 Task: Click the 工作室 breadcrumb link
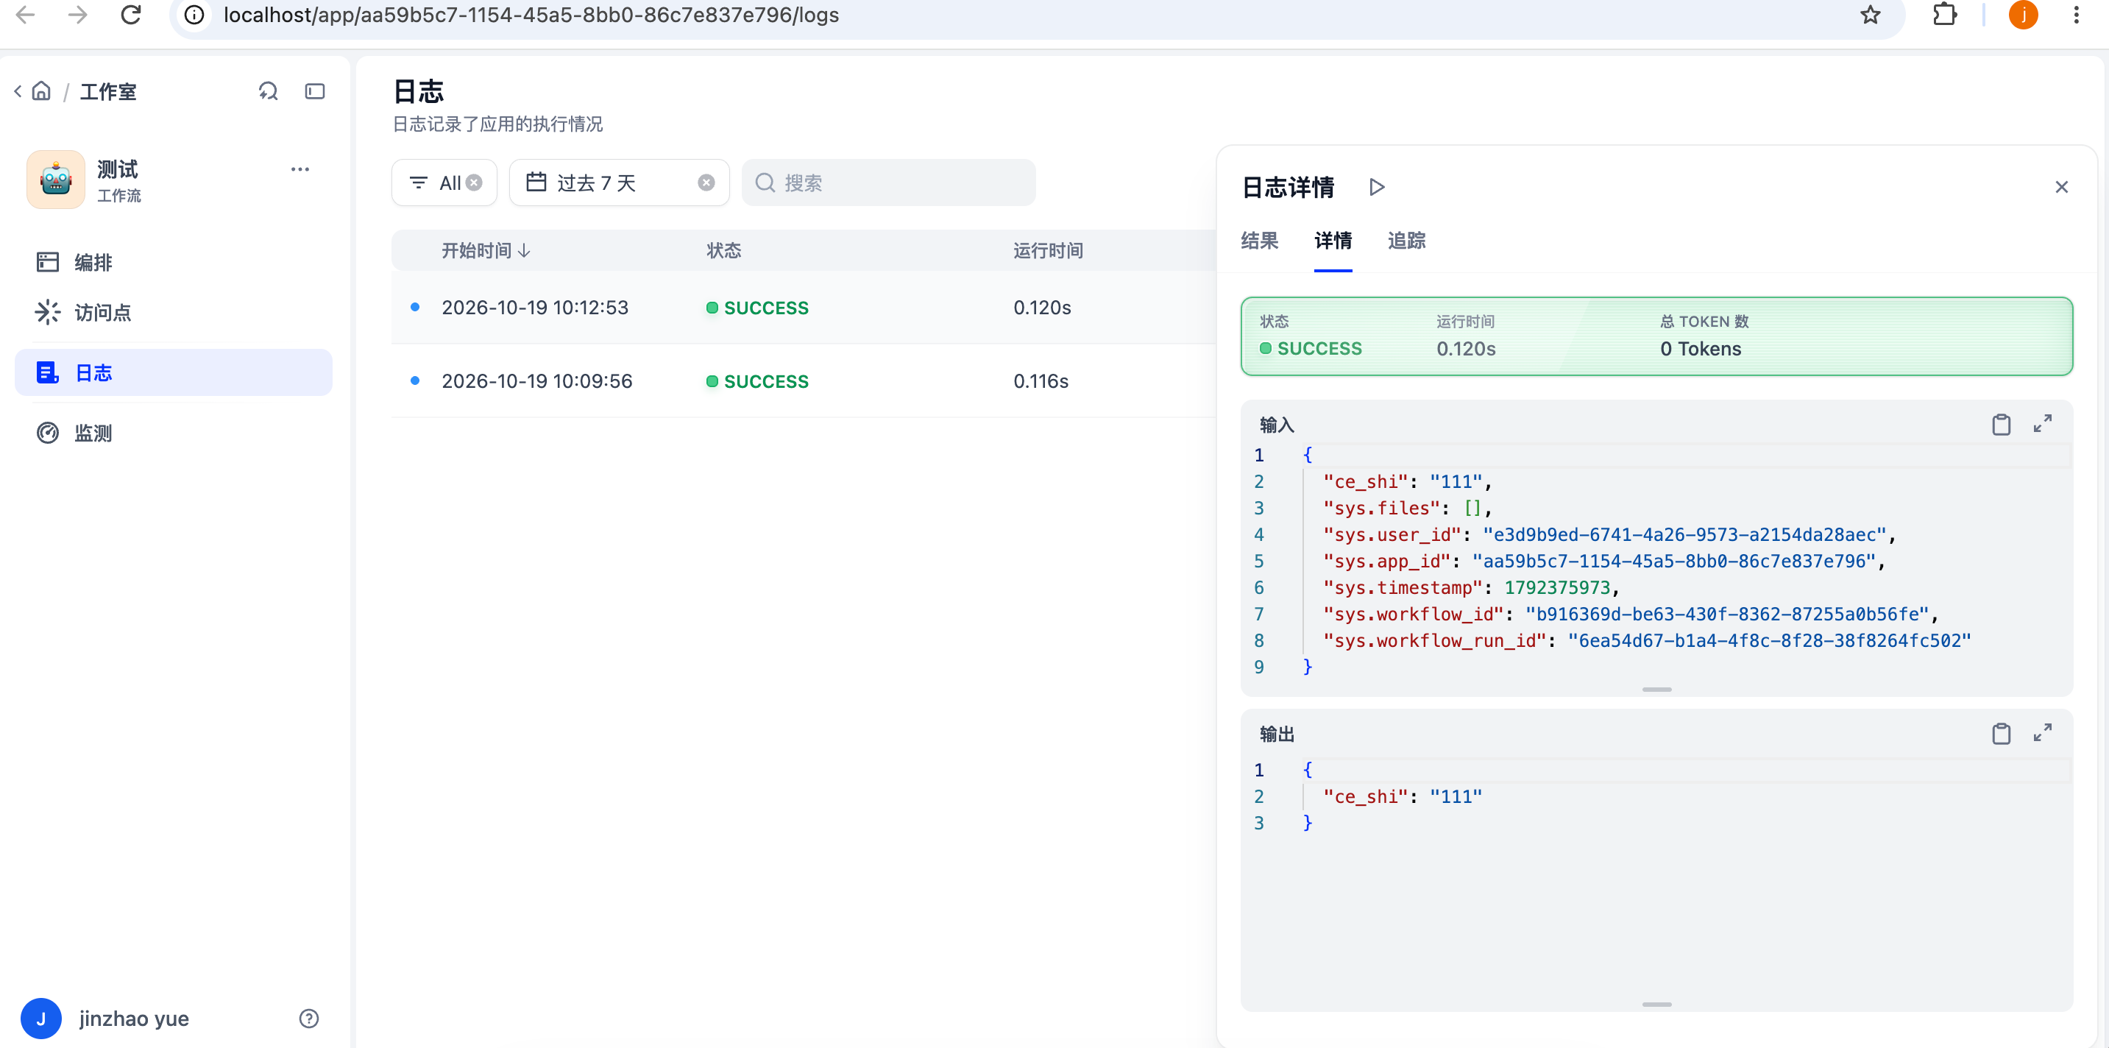108,91
